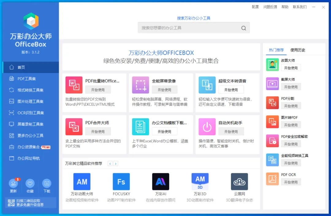Click 开始使用 under 全能视频转换工具
331x216 pixels.
click(291, 163)
